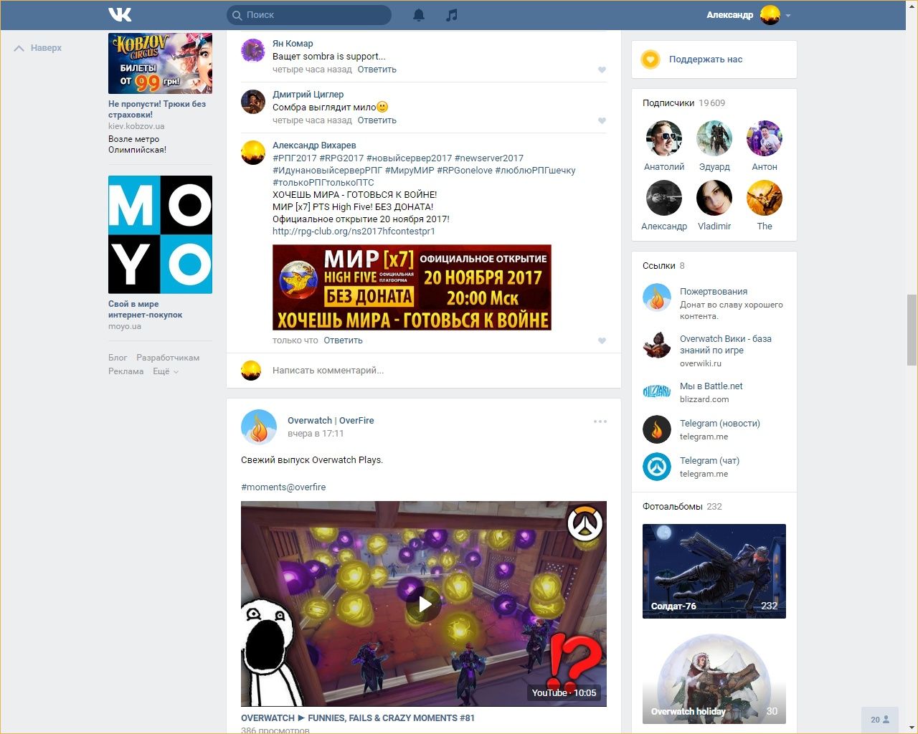Open the video title FUNNIES, FAILS & CRAZY MOMENTS #81
Viewport: 918px width, 734px height.
(x=358, y=718)
